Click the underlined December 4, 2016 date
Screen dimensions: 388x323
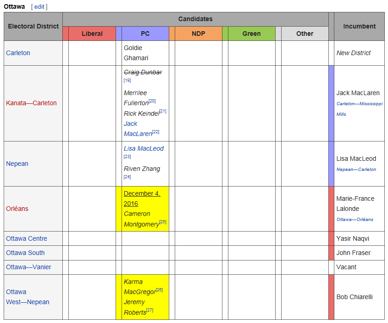coord(142,198)
